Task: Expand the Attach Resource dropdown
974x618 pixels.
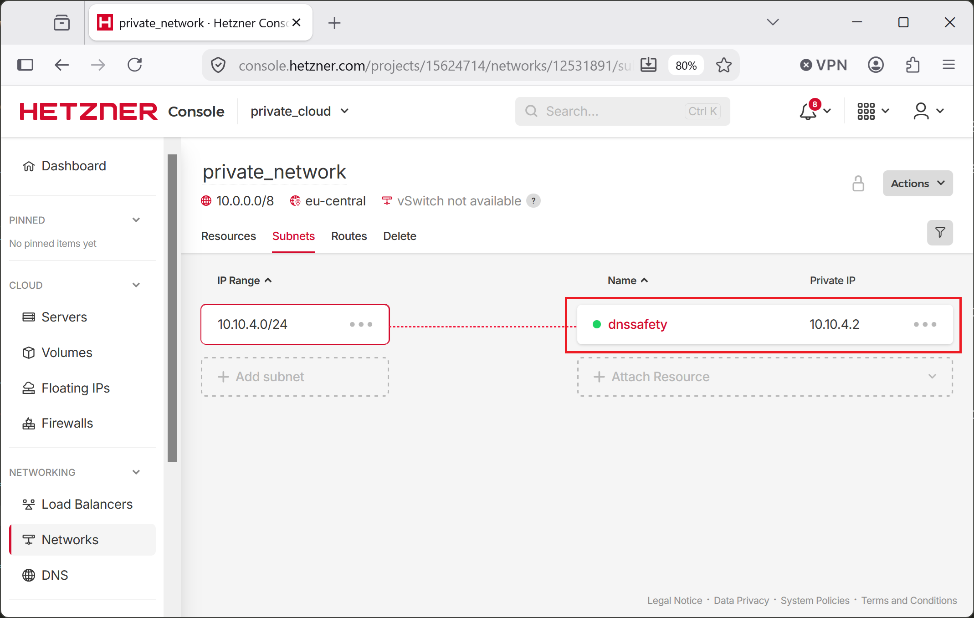Action: 932,377
